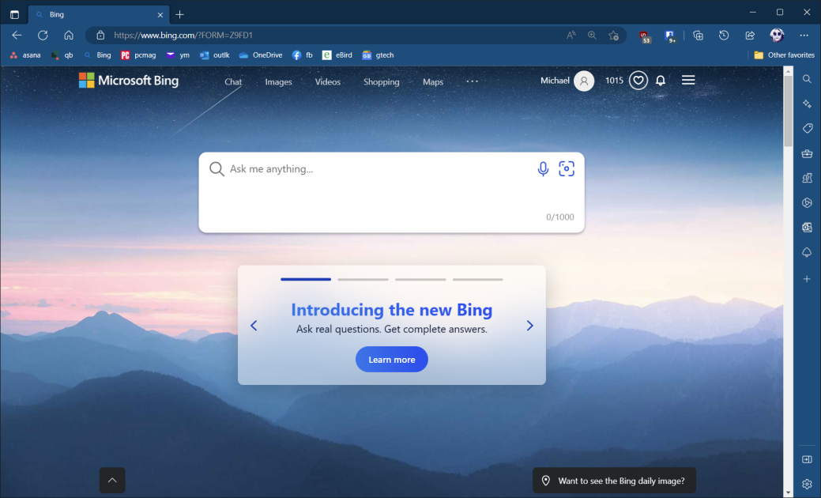The width and height of the screenshot is (821, 498).
Task: Open browser History from the toolbar
Action: [x=724, y=35]
